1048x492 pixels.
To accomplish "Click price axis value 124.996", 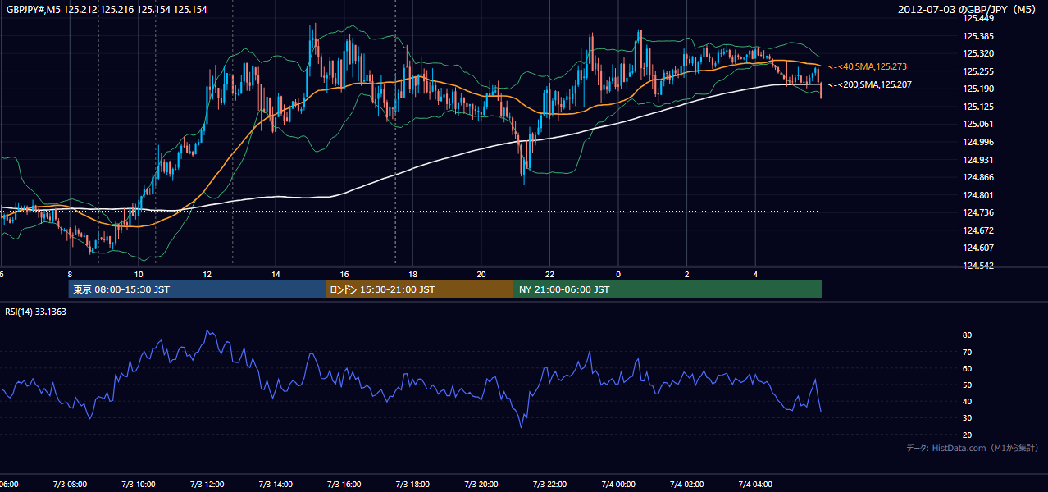I will (x=978, y=142).
